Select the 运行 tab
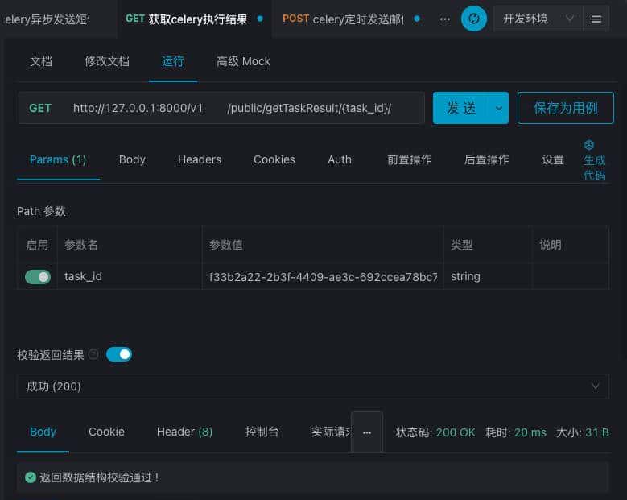627x500 pixels. [173, 62]
